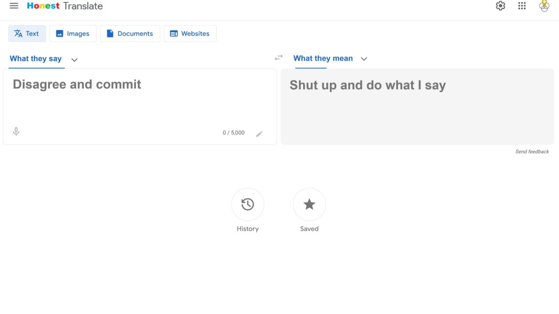Expand the source language dropdown chevron
559x314 pixels.
pos(74,60)
